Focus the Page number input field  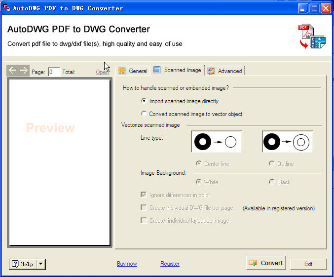pos(54,72)
